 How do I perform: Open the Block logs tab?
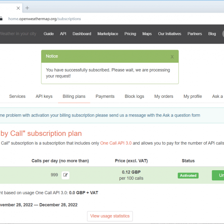coord(134,96)
